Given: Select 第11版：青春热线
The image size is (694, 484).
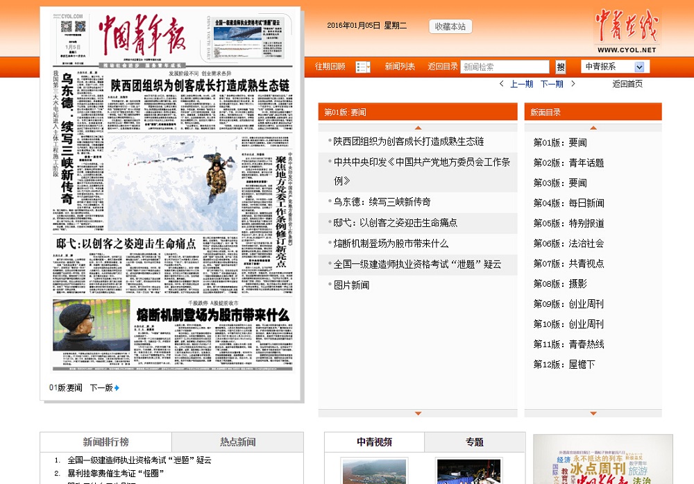Looking at the screenshot, I should [x=569, y=344].
